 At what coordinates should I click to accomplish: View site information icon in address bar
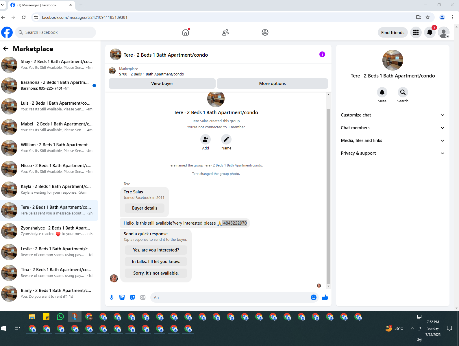tap(36, 17)
